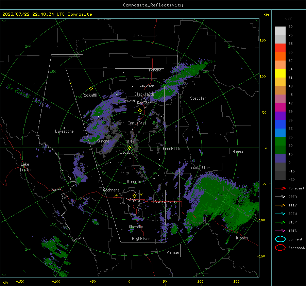Screen dimensions: 306x286
Task: Click the timestamp 2025/07/22 22:48:34 UTC Composite
Action: (x=47, y=14)
